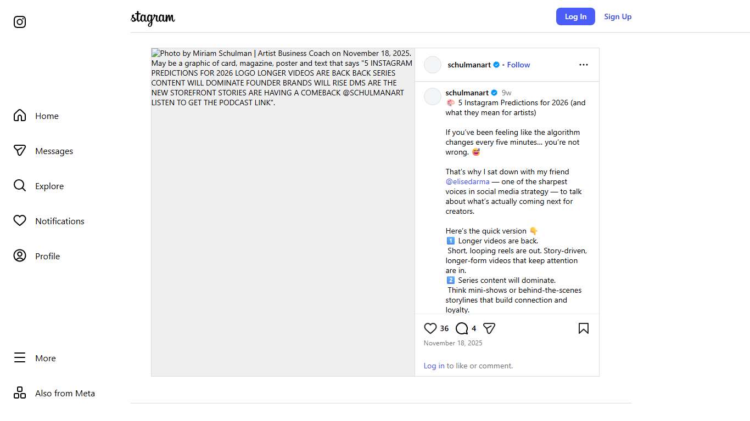Viewport: 750px width, 421px height.
Task: Save the post with bookmark icon
Action: (x=584, y=328)
